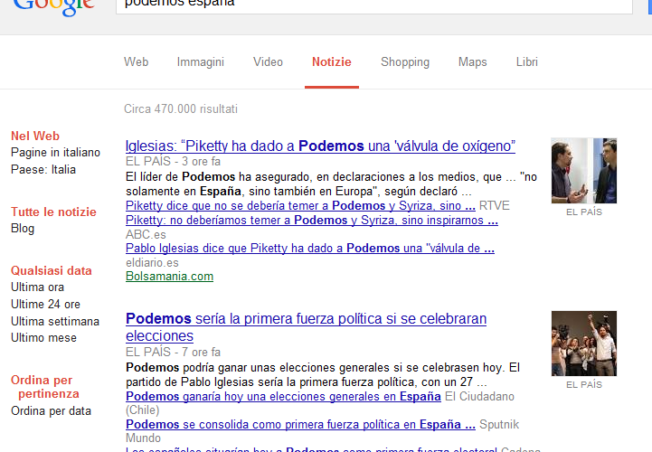Open the Bolsamania.com link
Viewport: 652px width, 452px height.
[169, 277]
